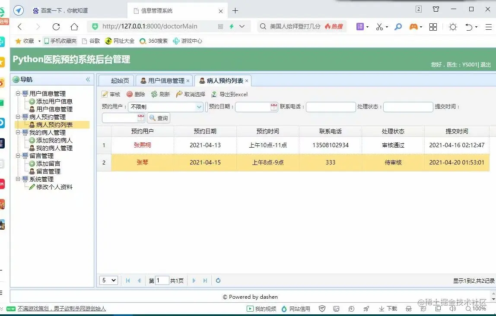Open the browser hamburger menu icon
Image resolution: width=496 pixels, height=316 pixels.
pos(488,27)
